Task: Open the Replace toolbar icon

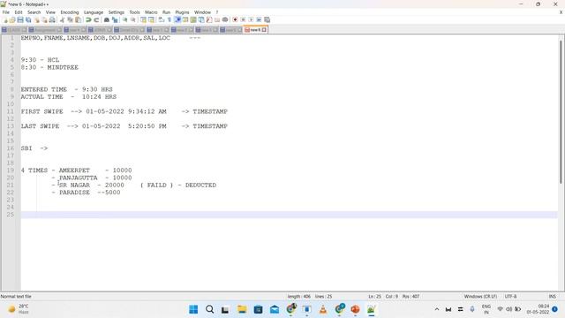Action: [x=115, y=19]
